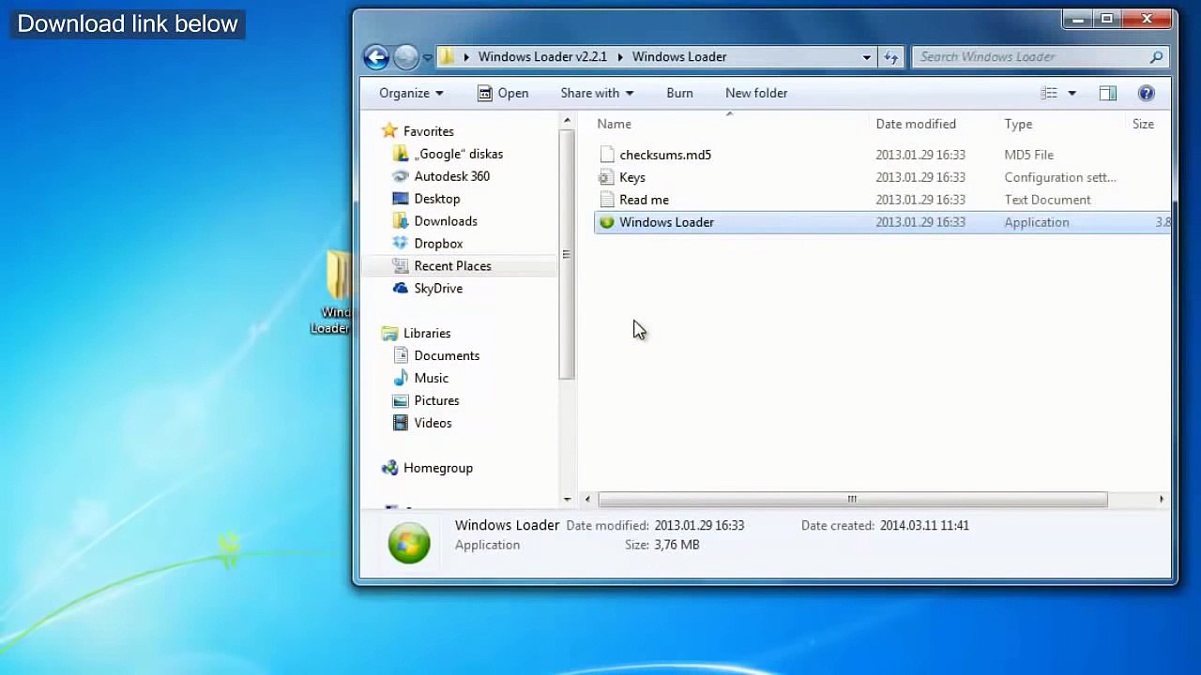1201x675 pixels.
Task: Select the Read me text document
Action: (x=644, y=200)
